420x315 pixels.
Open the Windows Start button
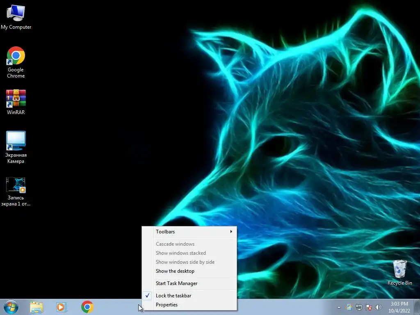pos(11,307)
